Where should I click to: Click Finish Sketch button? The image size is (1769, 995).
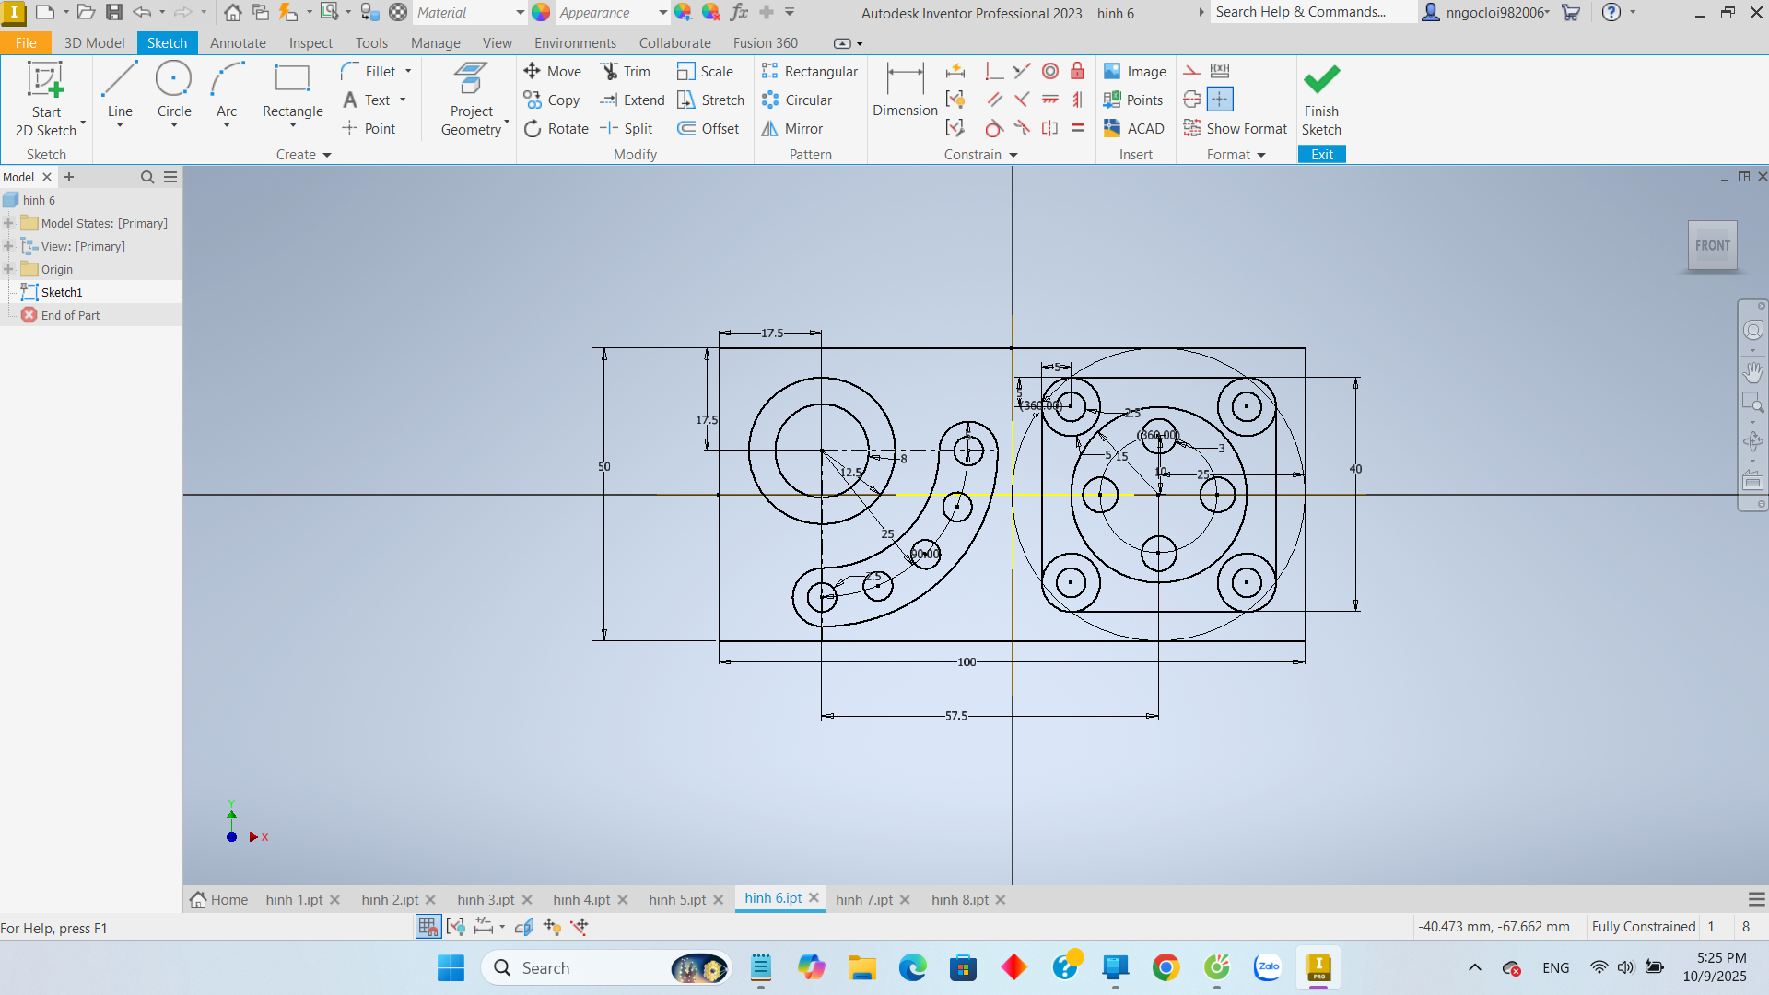[x=1321, y=99]
